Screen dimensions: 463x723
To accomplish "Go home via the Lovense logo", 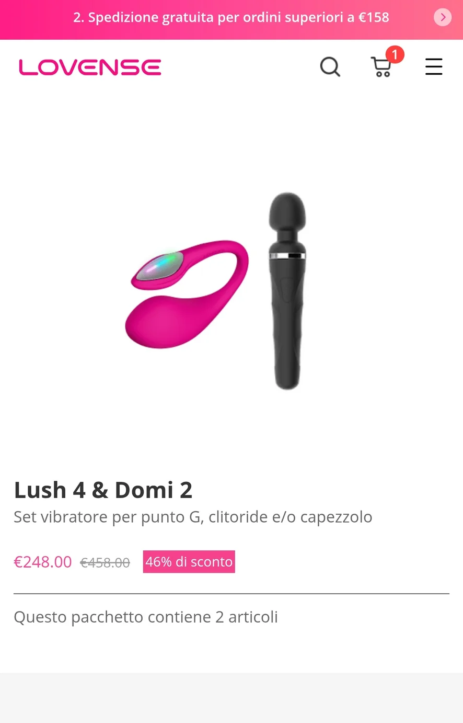I will coord(90,67).
